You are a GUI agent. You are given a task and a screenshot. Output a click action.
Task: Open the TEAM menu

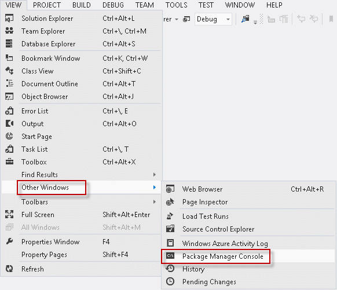145,5
